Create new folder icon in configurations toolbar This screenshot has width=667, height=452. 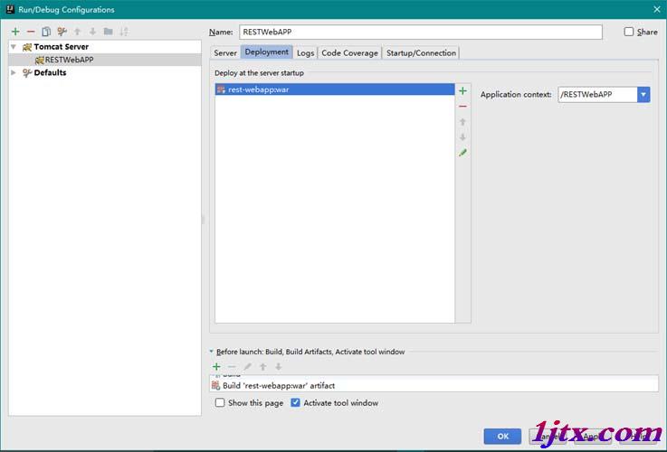(108, 32)
